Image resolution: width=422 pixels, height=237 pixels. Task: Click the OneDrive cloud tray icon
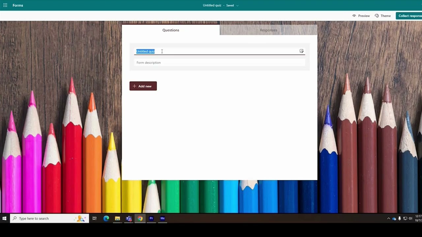394,219
